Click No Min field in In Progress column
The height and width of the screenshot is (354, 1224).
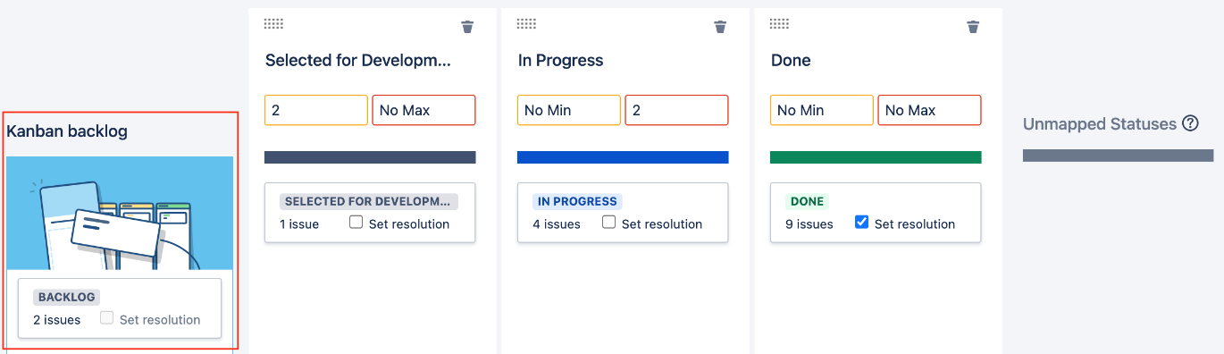tap(569, 110)
